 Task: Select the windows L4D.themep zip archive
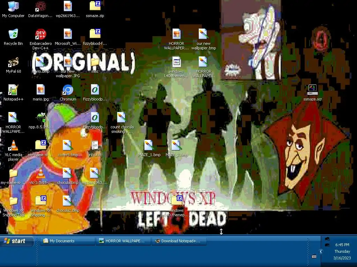[176, 201]
